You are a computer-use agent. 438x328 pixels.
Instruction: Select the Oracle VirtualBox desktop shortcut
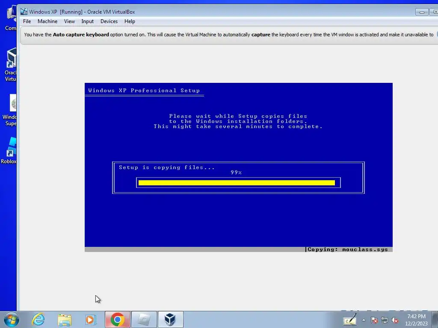[11, 65]
